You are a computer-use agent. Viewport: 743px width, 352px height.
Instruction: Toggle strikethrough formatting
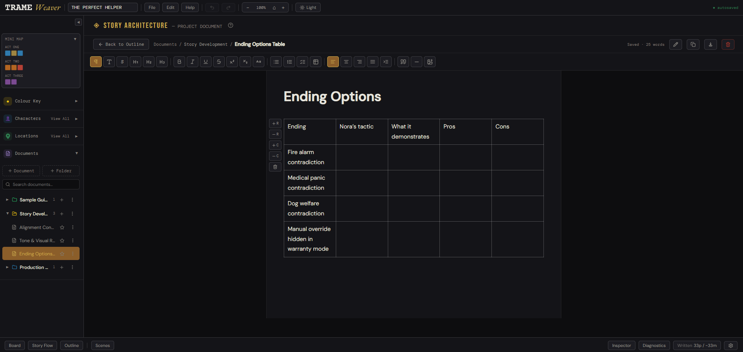(x=219, y=62)
